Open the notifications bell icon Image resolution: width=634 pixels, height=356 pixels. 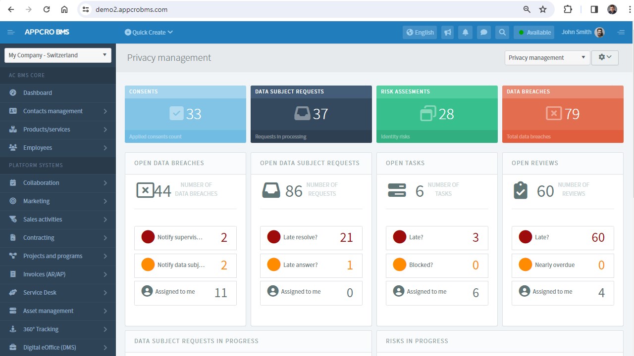tap(466, 32)
